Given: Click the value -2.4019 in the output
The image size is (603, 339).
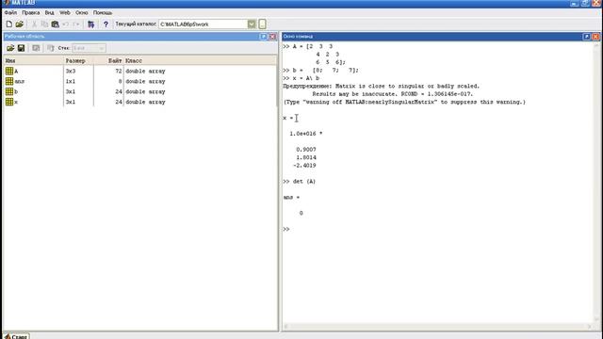Looking at the screenshot, I should [x=304, y=166].
